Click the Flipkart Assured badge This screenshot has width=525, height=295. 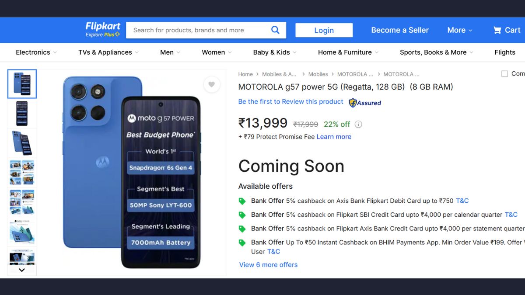pos(364,103)
